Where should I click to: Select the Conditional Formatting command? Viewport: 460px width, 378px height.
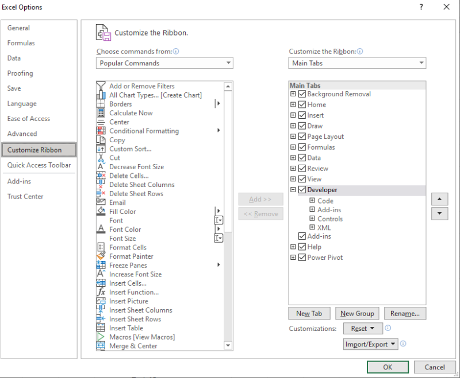(137, 131)
